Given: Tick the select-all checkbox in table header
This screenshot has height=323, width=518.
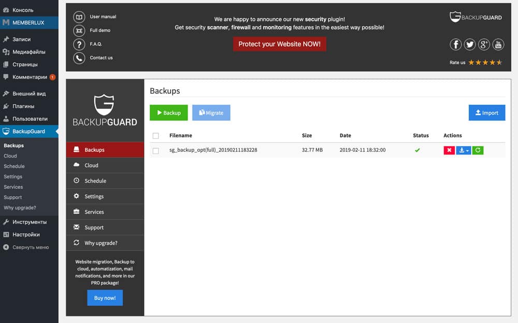Looking at the screenshot, I should coord(156,136).
